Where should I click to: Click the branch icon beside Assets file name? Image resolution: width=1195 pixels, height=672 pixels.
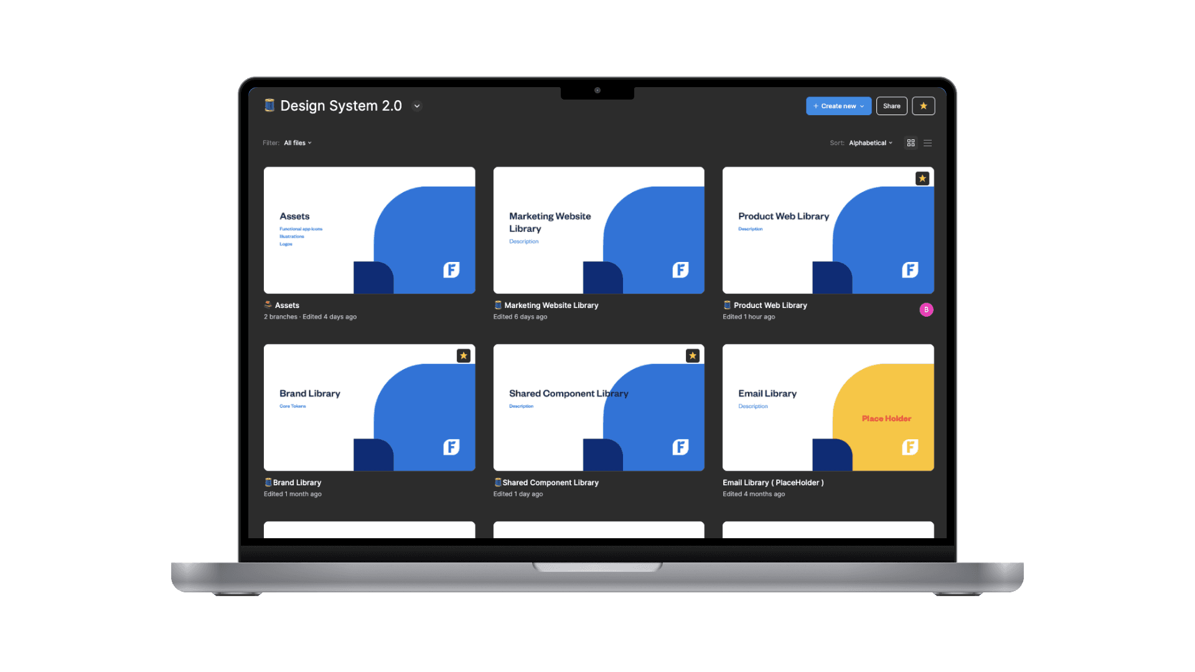click(268, 306)
